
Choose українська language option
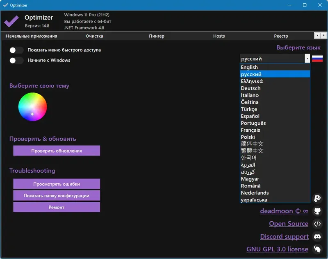[x=275, y=200]
